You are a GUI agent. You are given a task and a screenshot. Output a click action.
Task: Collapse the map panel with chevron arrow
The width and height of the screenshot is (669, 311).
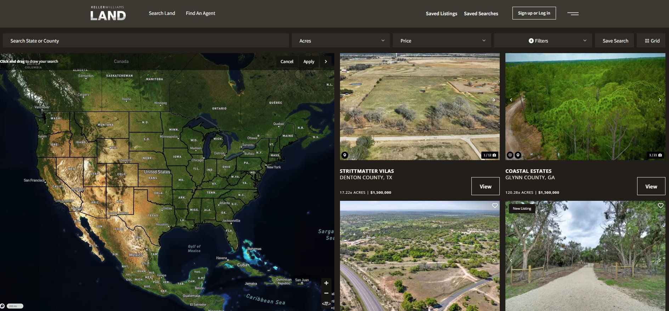[326, 62]
